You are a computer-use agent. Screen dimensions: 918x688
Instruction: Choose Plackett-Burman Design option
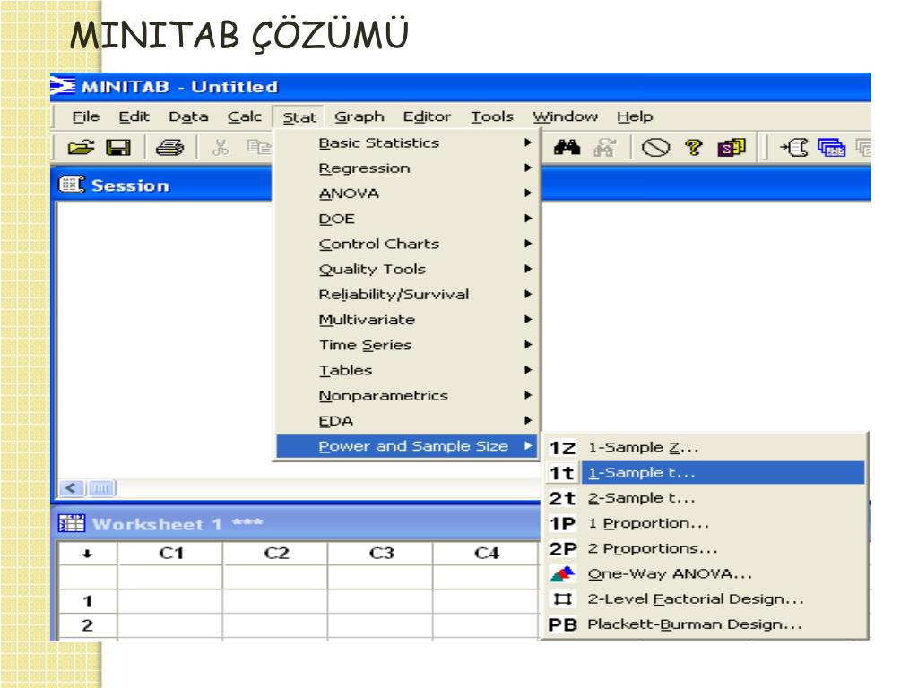(705, 624)
